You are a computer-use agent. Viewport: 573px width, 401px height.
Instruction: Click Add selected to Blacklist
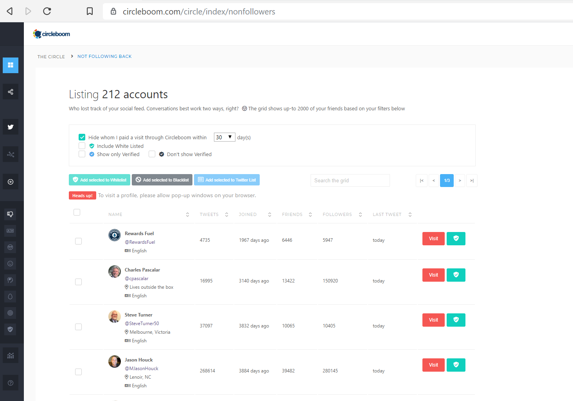point(162,180)
